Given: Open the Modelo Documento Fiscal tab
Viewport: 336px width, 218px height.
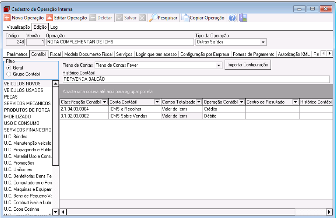Looking at the screenshot, I should click(88, 54).
